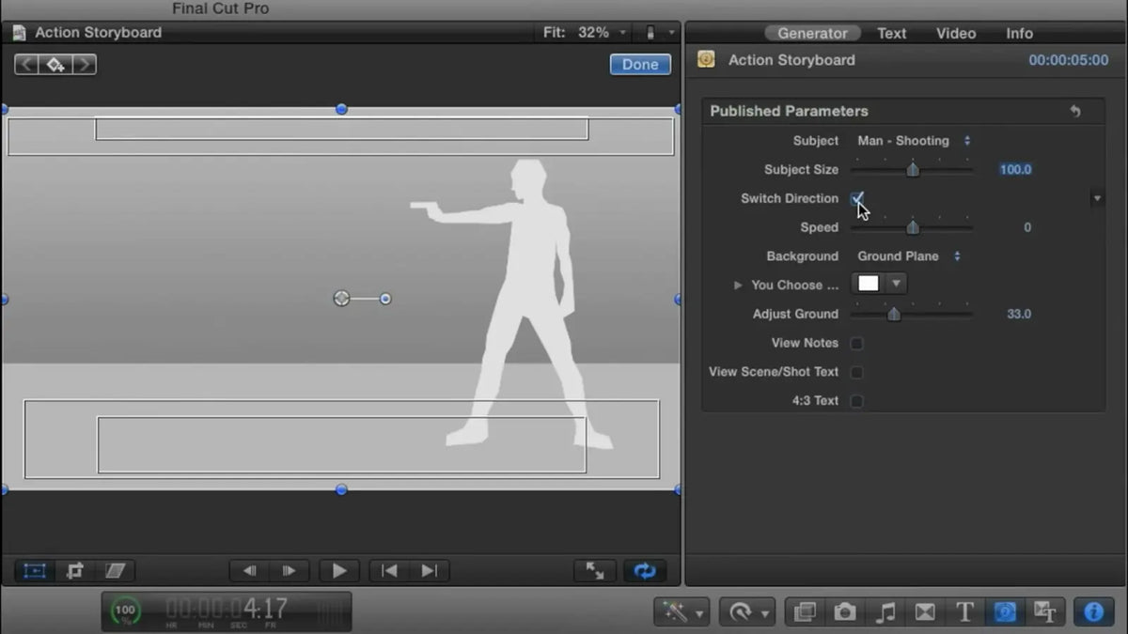
Task: Uncheck the Switch Direction checkbox
Action: [857, 198]
